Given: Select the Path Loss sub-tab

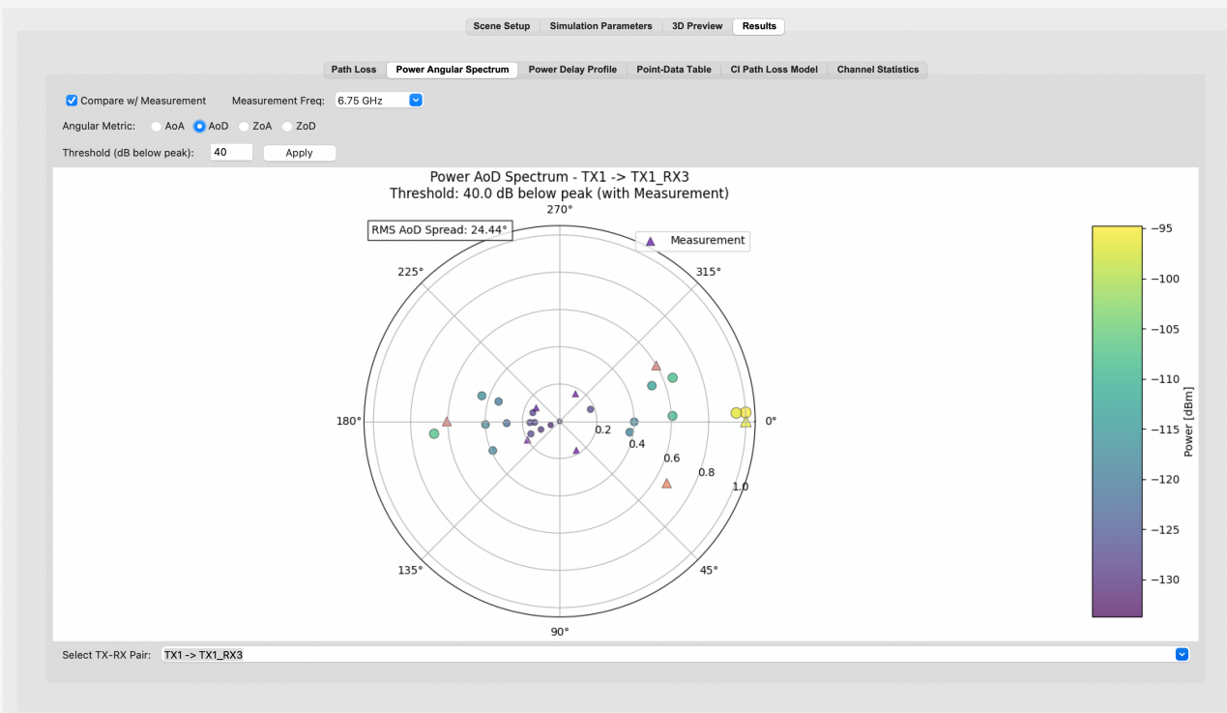Looking at the screenshot, I should (354, 70).
